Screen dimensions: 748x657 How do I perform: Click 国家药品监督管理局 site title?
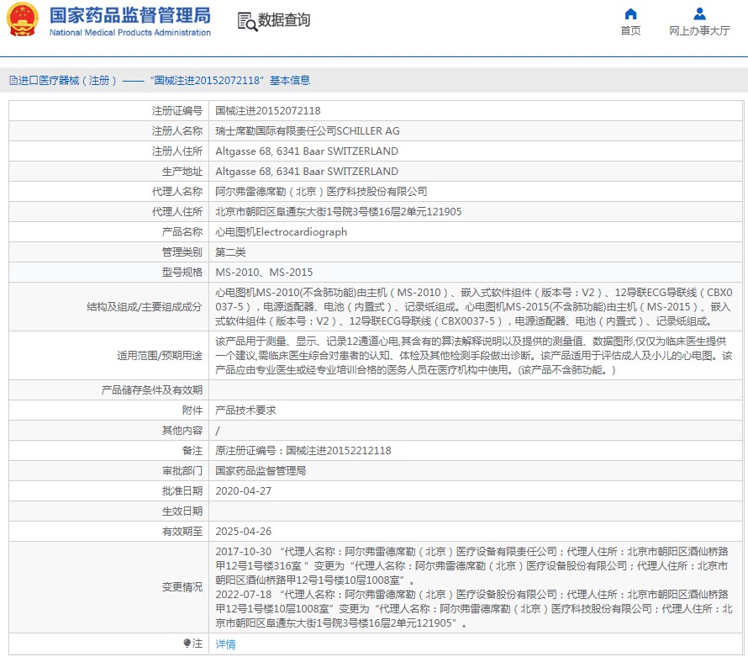click(x=129, y=15)
